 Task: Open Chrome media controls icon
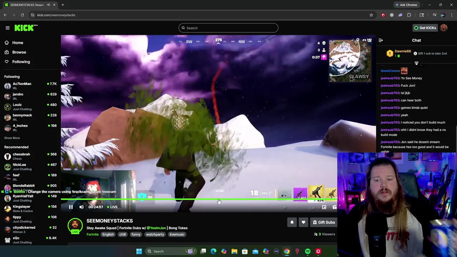tap(435, 15)
